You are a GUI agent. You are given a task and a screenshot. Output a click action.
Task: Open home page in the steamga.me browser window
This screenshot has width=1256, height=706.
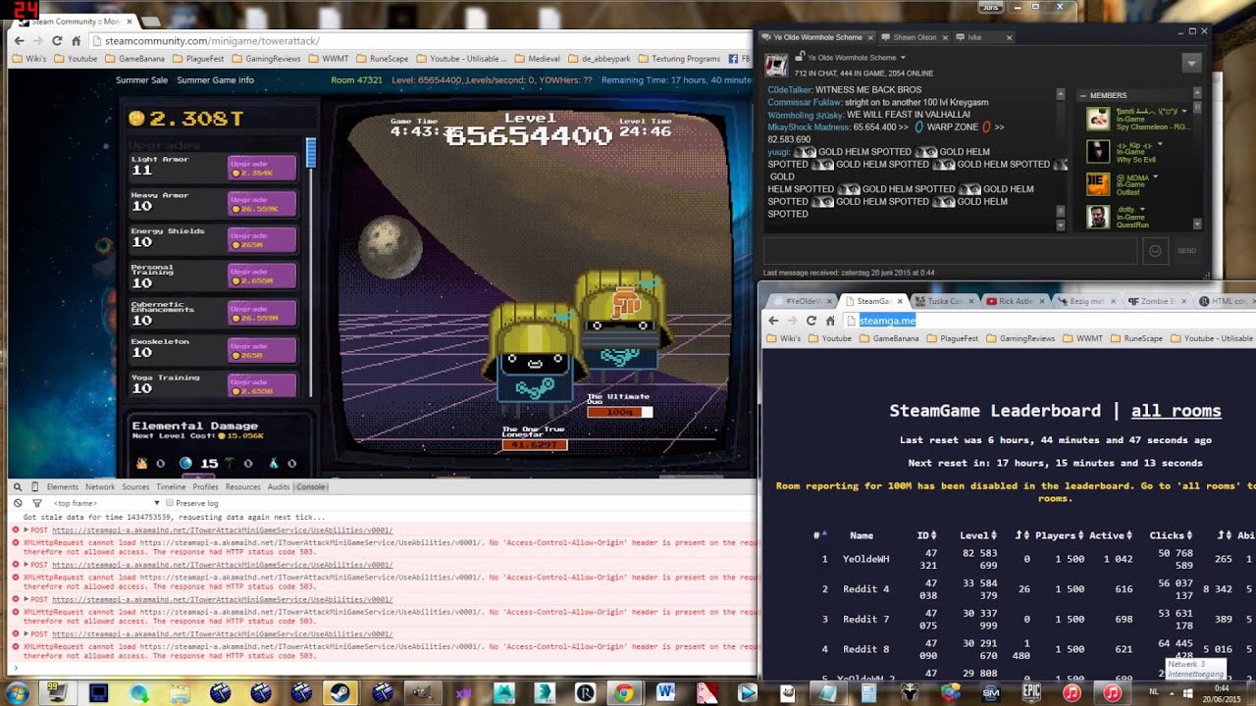pos(830,321)
